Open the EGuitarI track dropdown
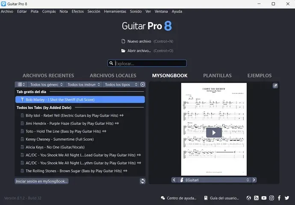Screen dimensions: 295x205 tap(214, 180)
